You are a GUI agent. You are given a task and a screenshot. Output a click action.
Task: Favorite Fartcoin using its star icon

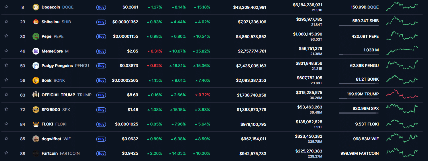point(6,153)
